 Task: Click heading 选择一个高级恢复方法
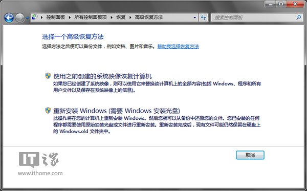pyautogui.click(x=73, y=37)
